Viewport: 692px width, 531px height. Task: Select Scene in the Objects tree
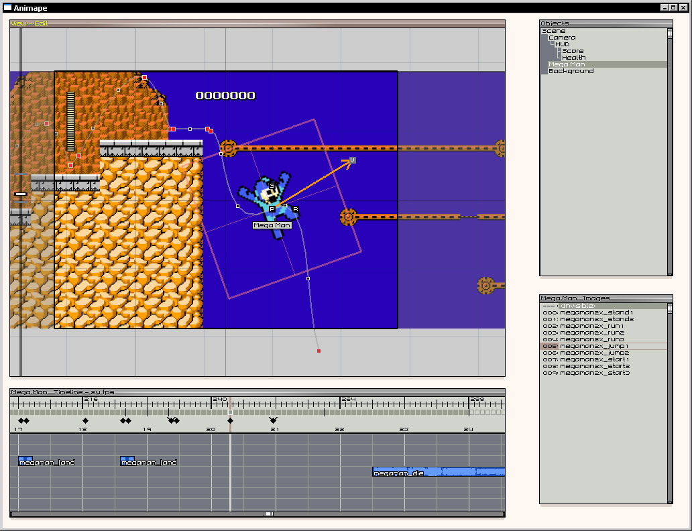553,31
